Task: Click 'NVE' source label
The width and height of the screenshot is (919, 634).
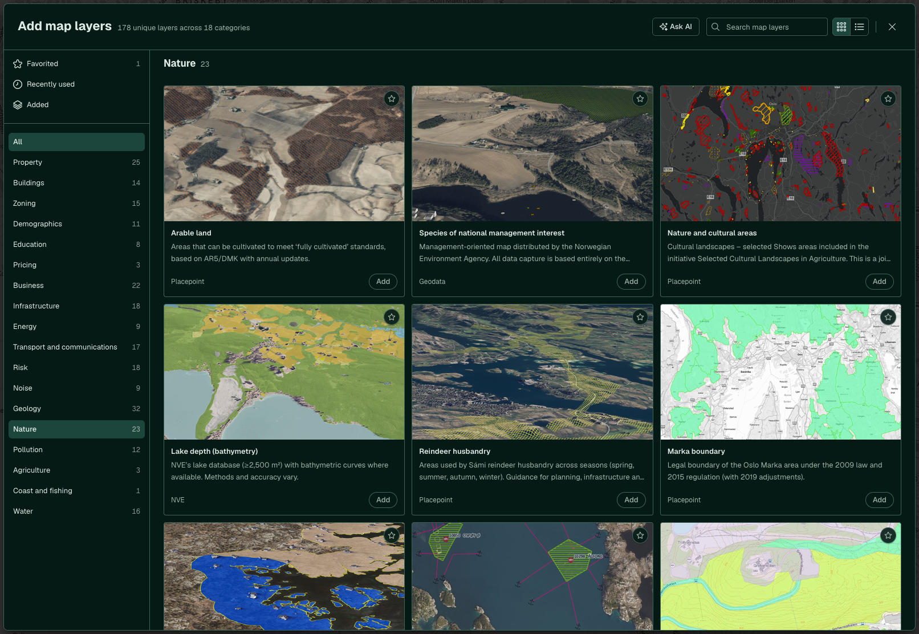Action: point(178,500)
